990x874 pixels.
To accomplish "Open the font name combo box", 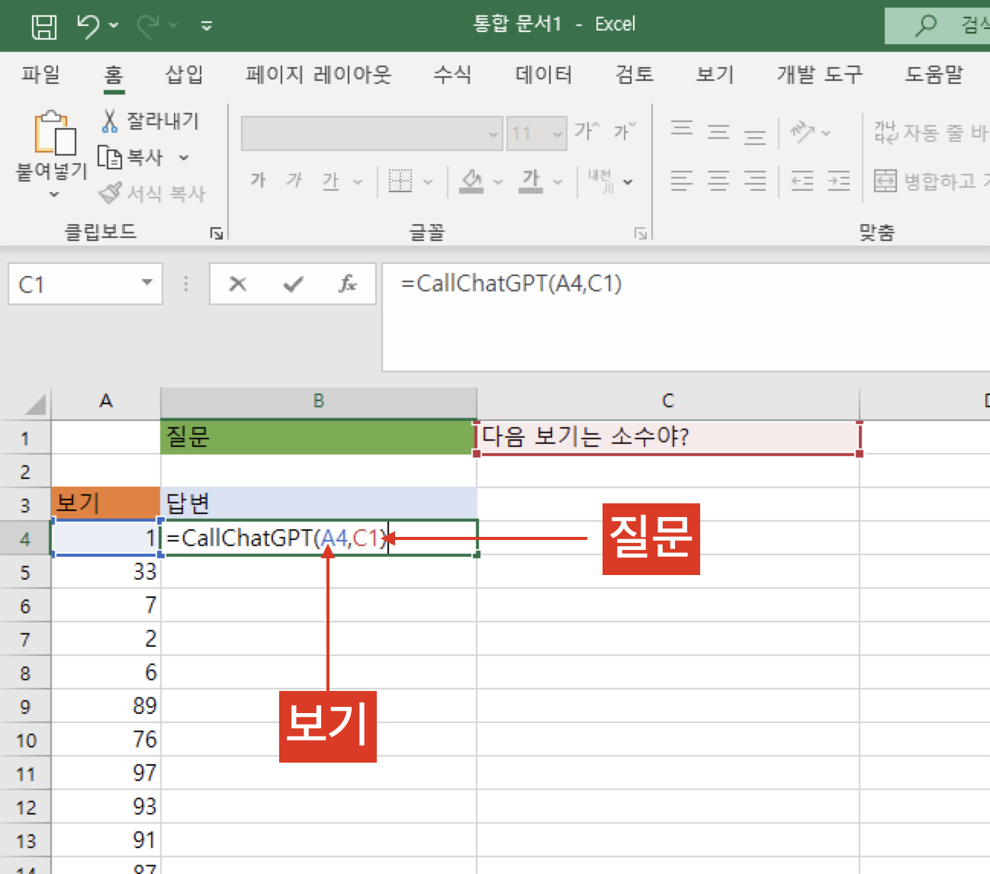I will [371, 133].
